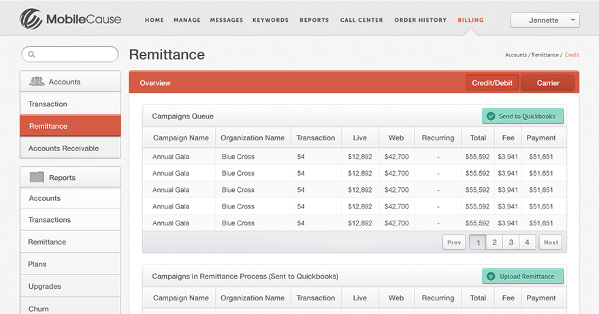Switch to the Carrier tab

(x=548, y=83)
